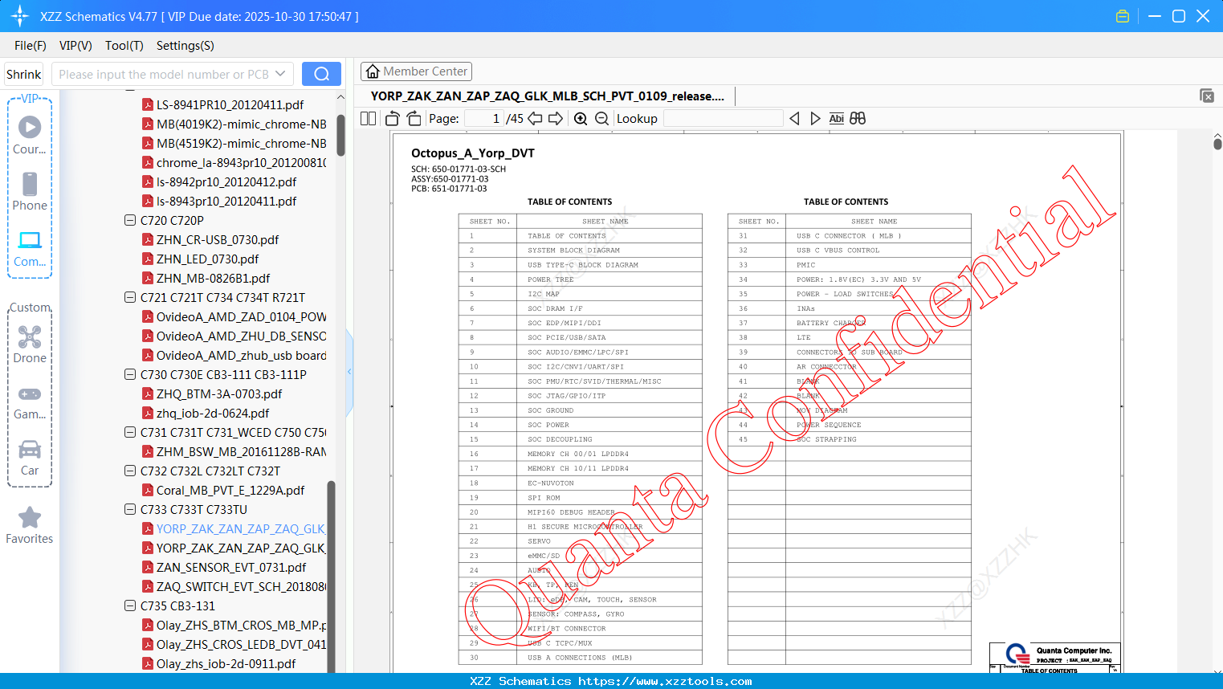The image size is (1223, 689).
Task: Collapse the C733 C733T C733TU folder
Action: coord(130,509)
